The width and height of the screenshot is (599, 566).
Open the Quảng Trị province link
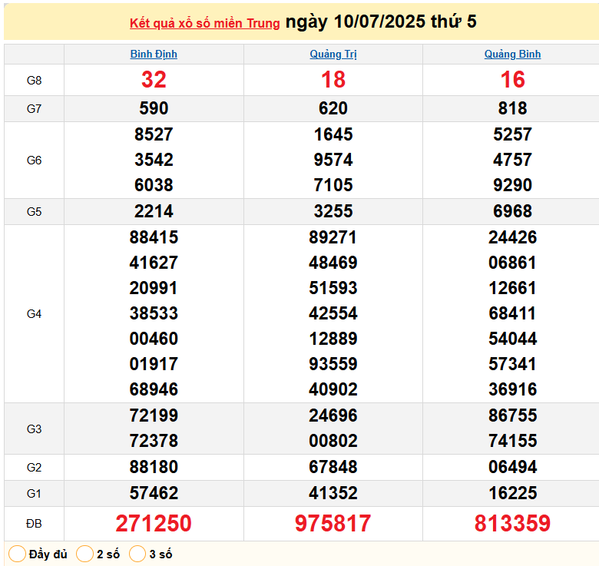click(x=333, y=55)
